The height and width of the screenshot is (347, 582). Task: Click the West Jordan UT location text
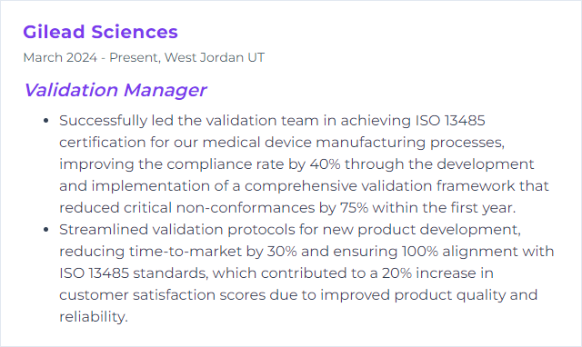tap(215, 57)
